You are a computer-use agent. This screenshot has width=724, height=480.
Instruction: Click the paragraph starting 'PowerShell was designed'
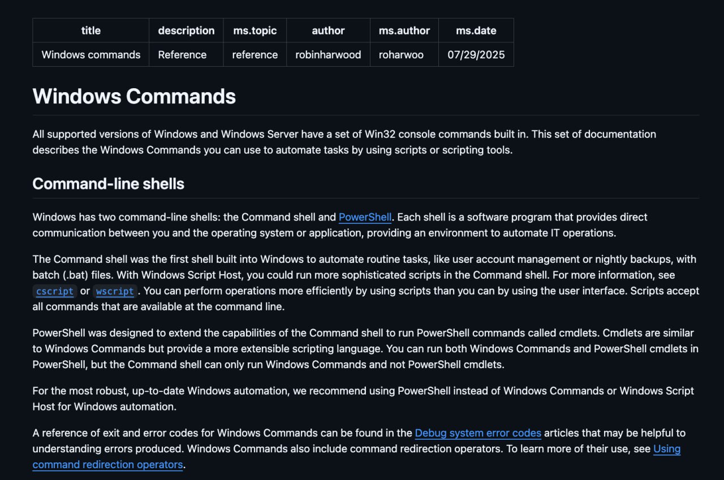(362, 349)
